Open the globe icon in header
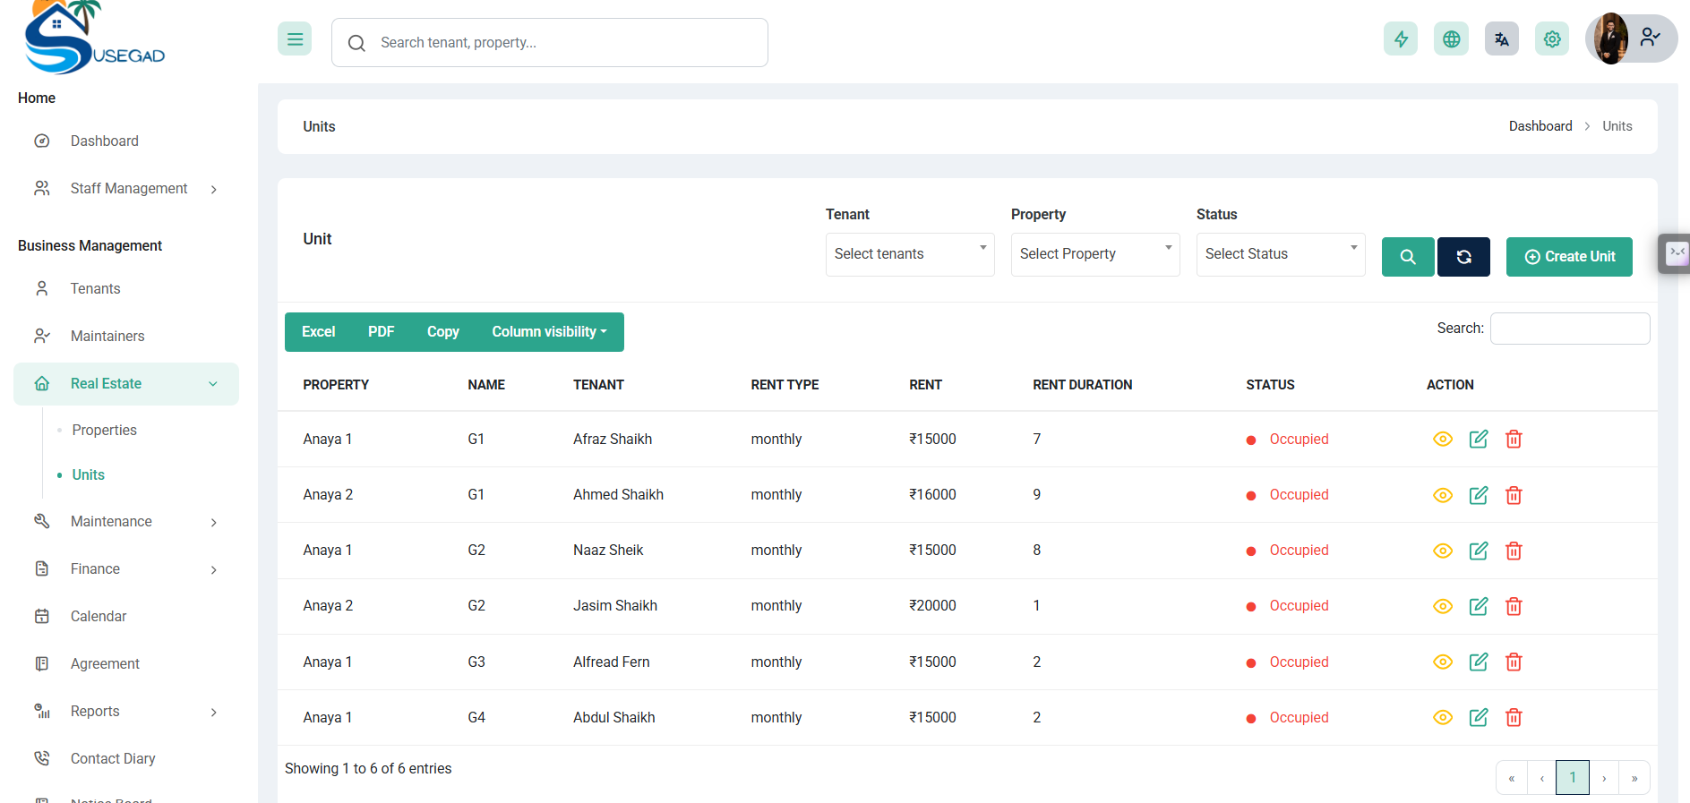Screen dimensions: 1690x803 (x=1452, y=38)
